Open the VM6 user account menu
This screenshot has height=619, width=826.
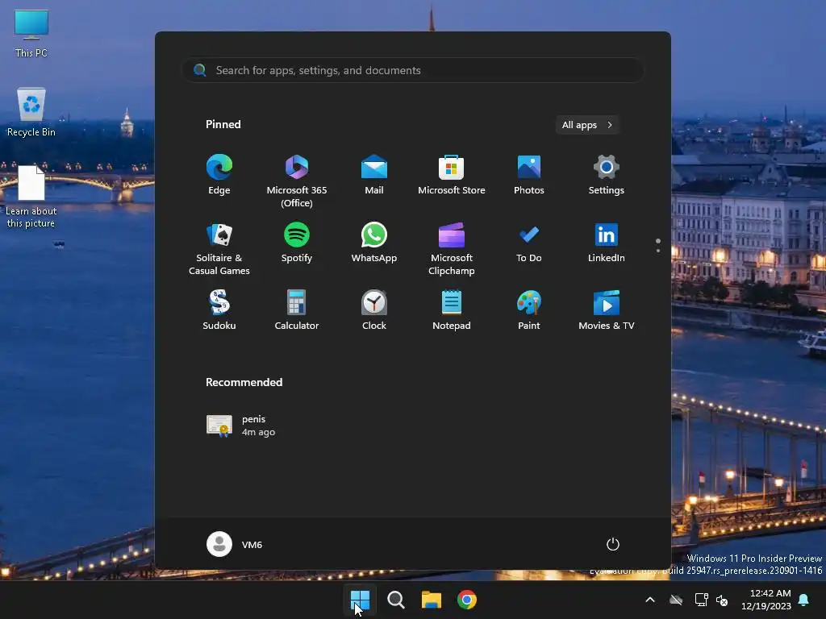pos(235,544)
